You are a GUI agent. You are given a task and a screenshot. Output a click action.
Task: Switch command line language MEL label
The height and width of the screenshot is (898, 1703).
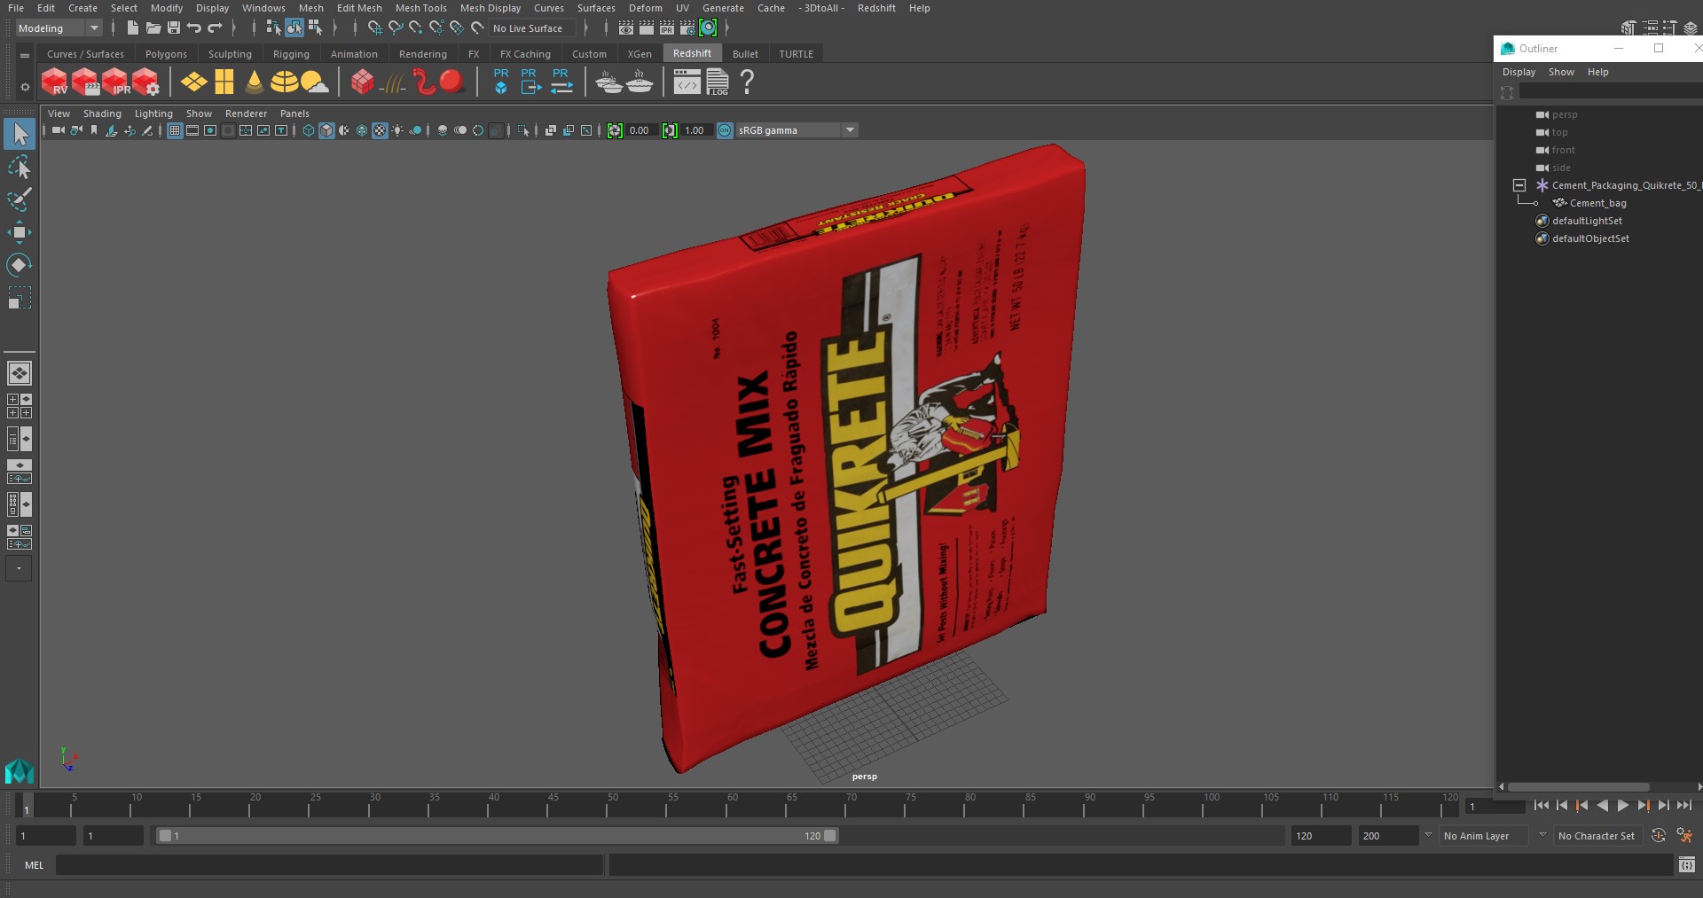pos(34,865)
